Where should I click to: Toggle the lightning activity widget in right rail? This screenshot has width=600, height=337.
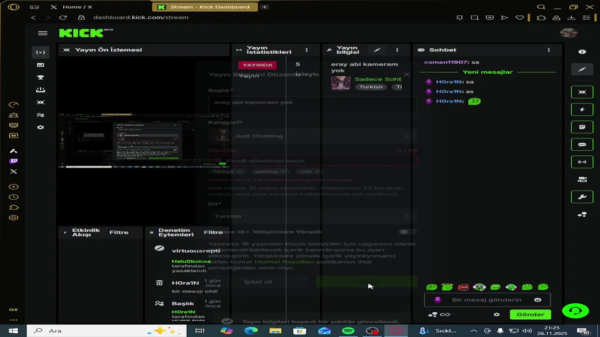pyautogui.click(x=582, y=110)
